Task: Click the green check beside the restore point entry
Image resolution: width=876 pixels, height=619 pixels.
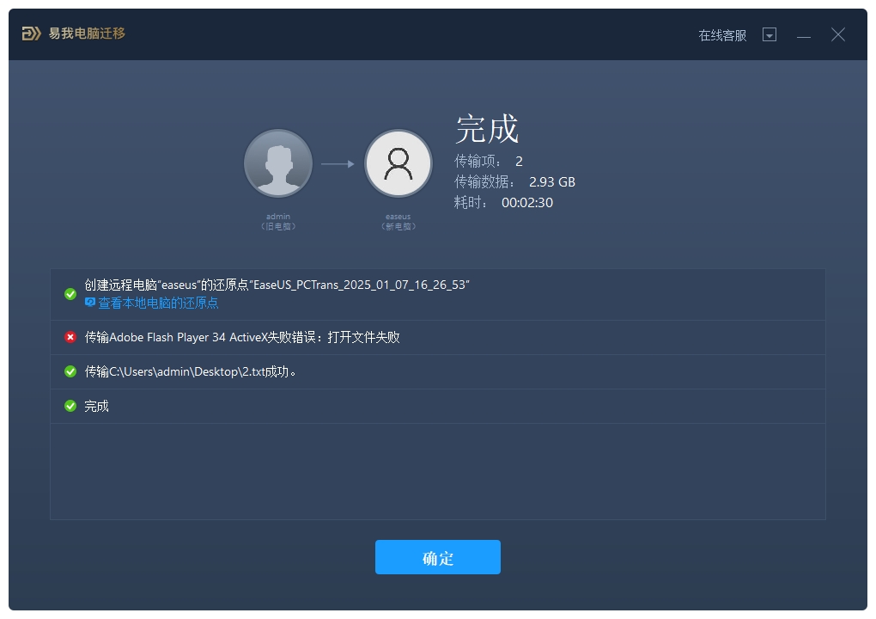Action: [70, 294]
